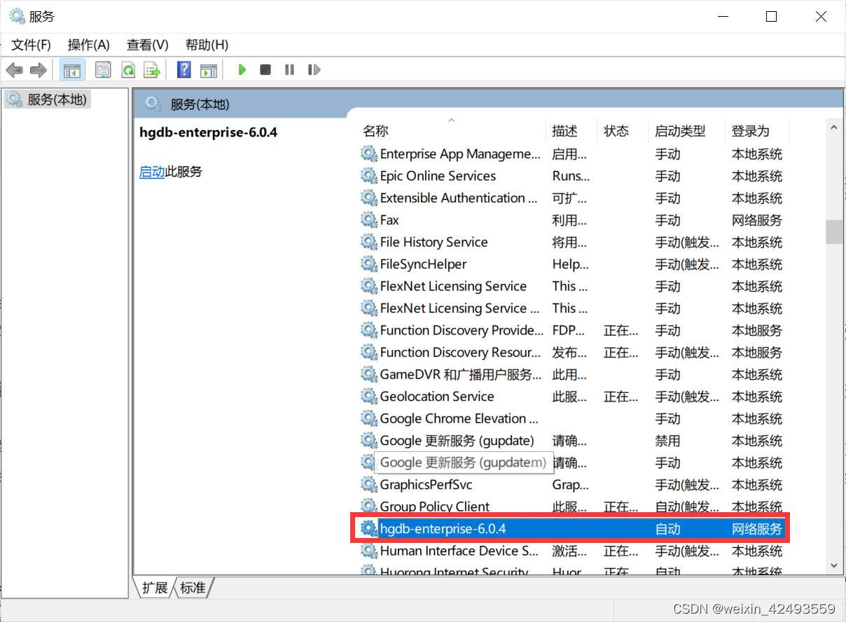Select the Extensible Authentication service row
This screenshot has width=846, height=622.
click(571, 198)
